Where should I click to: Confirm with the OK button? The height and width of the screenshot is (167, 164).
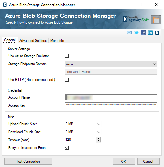point(124,162)
